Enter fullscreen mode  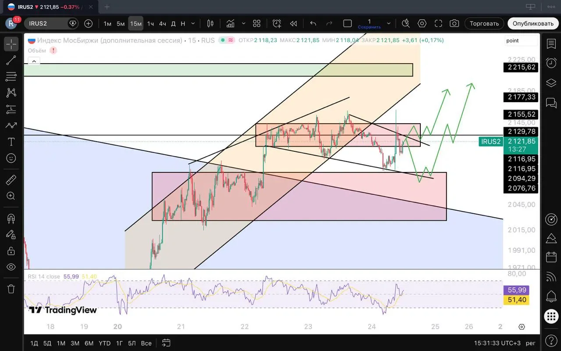pos(438,23)
